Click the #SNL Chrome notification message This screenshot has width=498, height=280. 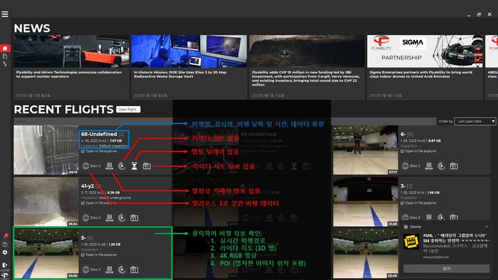456,238
